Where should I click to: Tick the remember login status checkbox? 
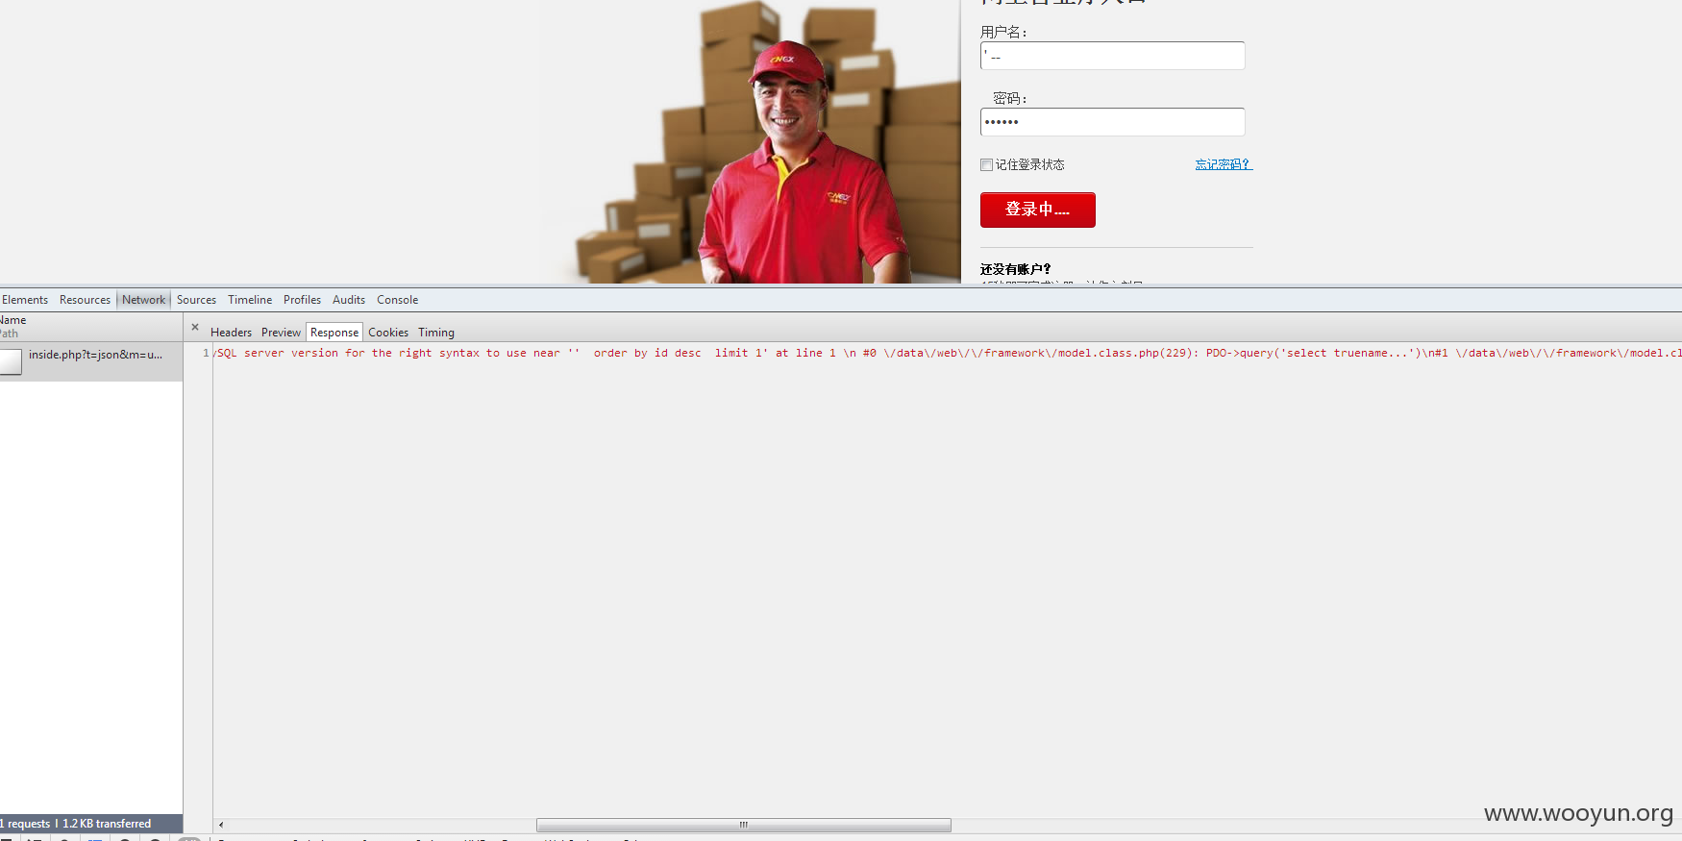tap(986, 165)
